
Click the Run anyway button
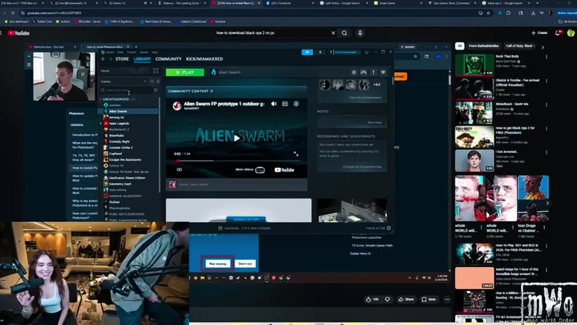coord(218,264)
